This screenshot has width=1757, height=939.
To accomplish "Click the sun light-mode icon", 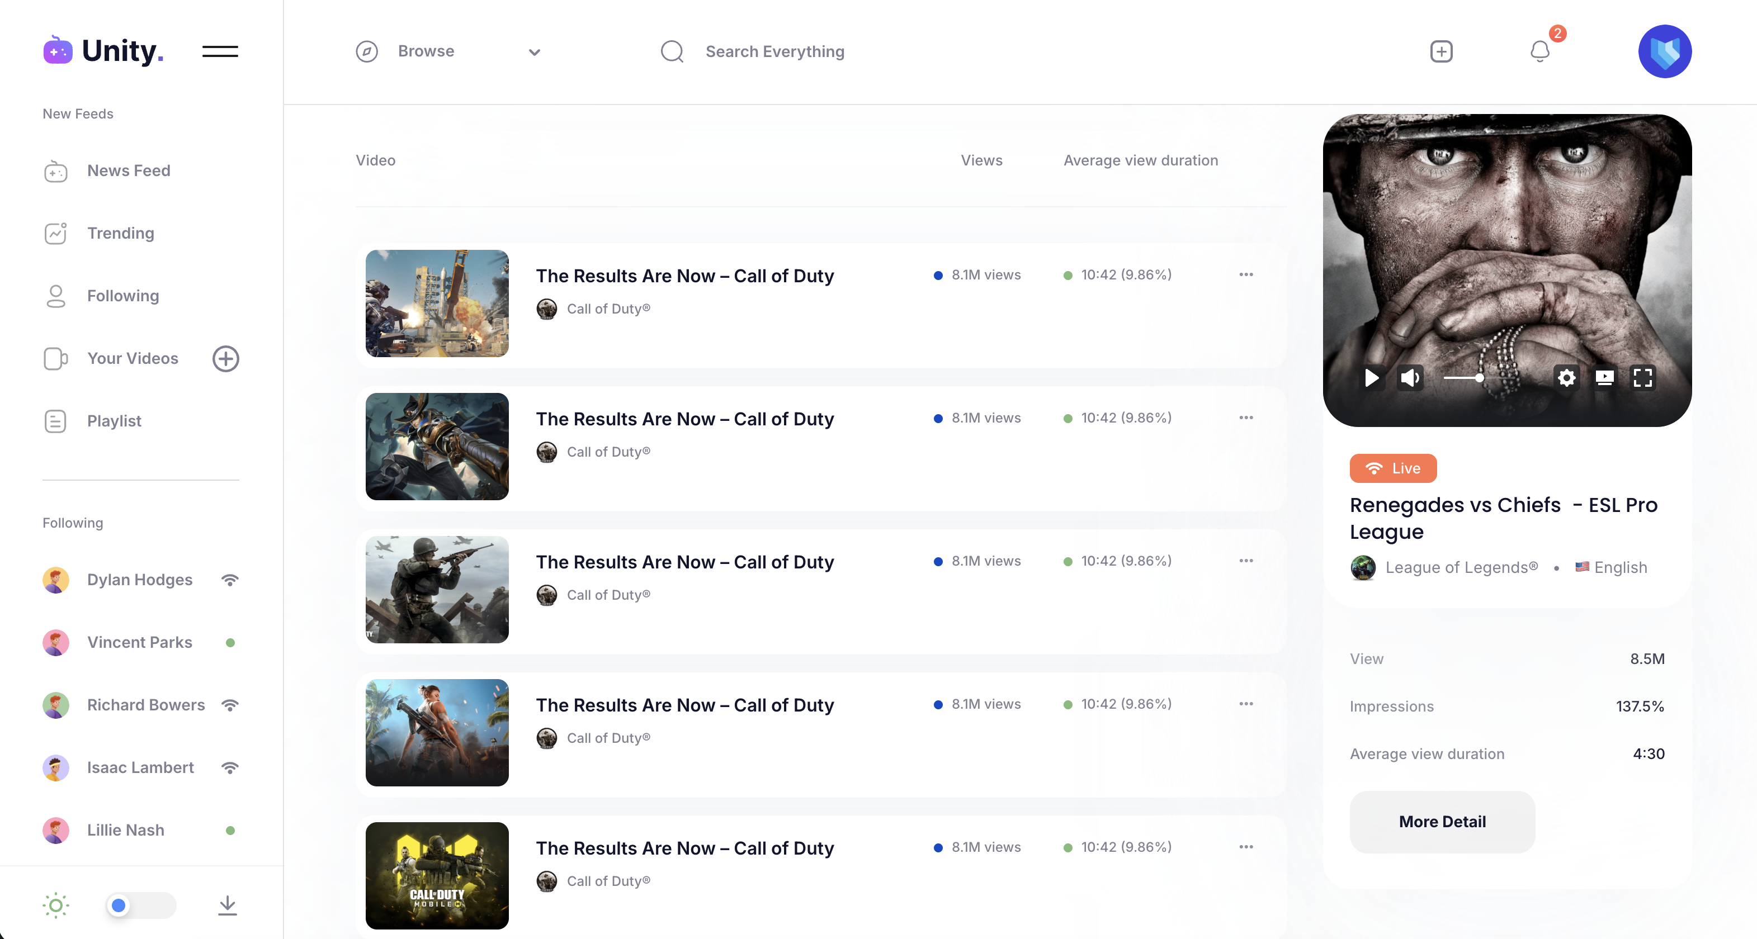I will point(56,905).
